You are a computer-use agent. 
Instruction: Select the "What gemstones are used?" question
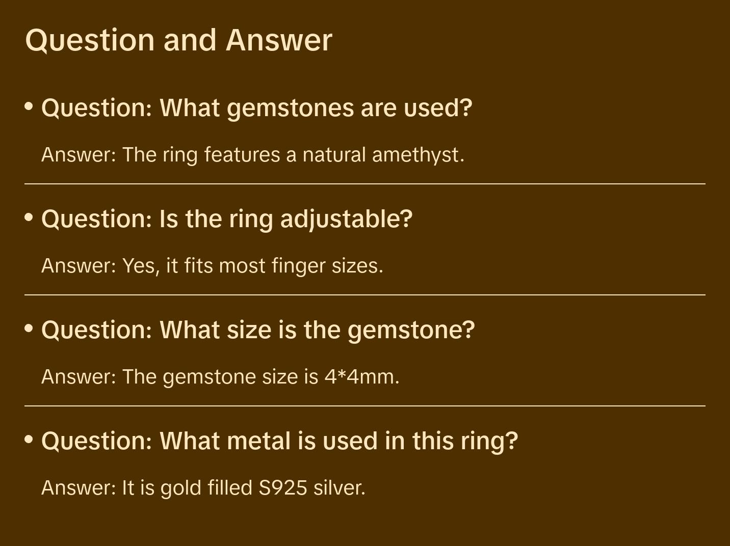click(257, 108)
